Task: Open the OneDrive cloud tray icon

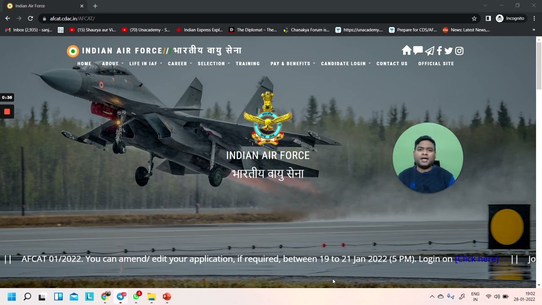Action: tap(441, 297)
